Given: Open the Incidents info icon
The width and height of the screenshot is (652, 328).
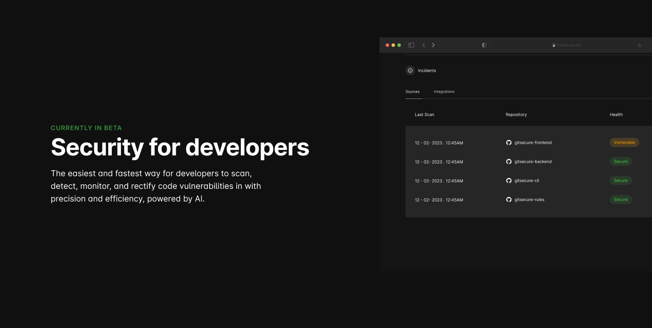Looking at the screenshot, I should pos(410,70).
